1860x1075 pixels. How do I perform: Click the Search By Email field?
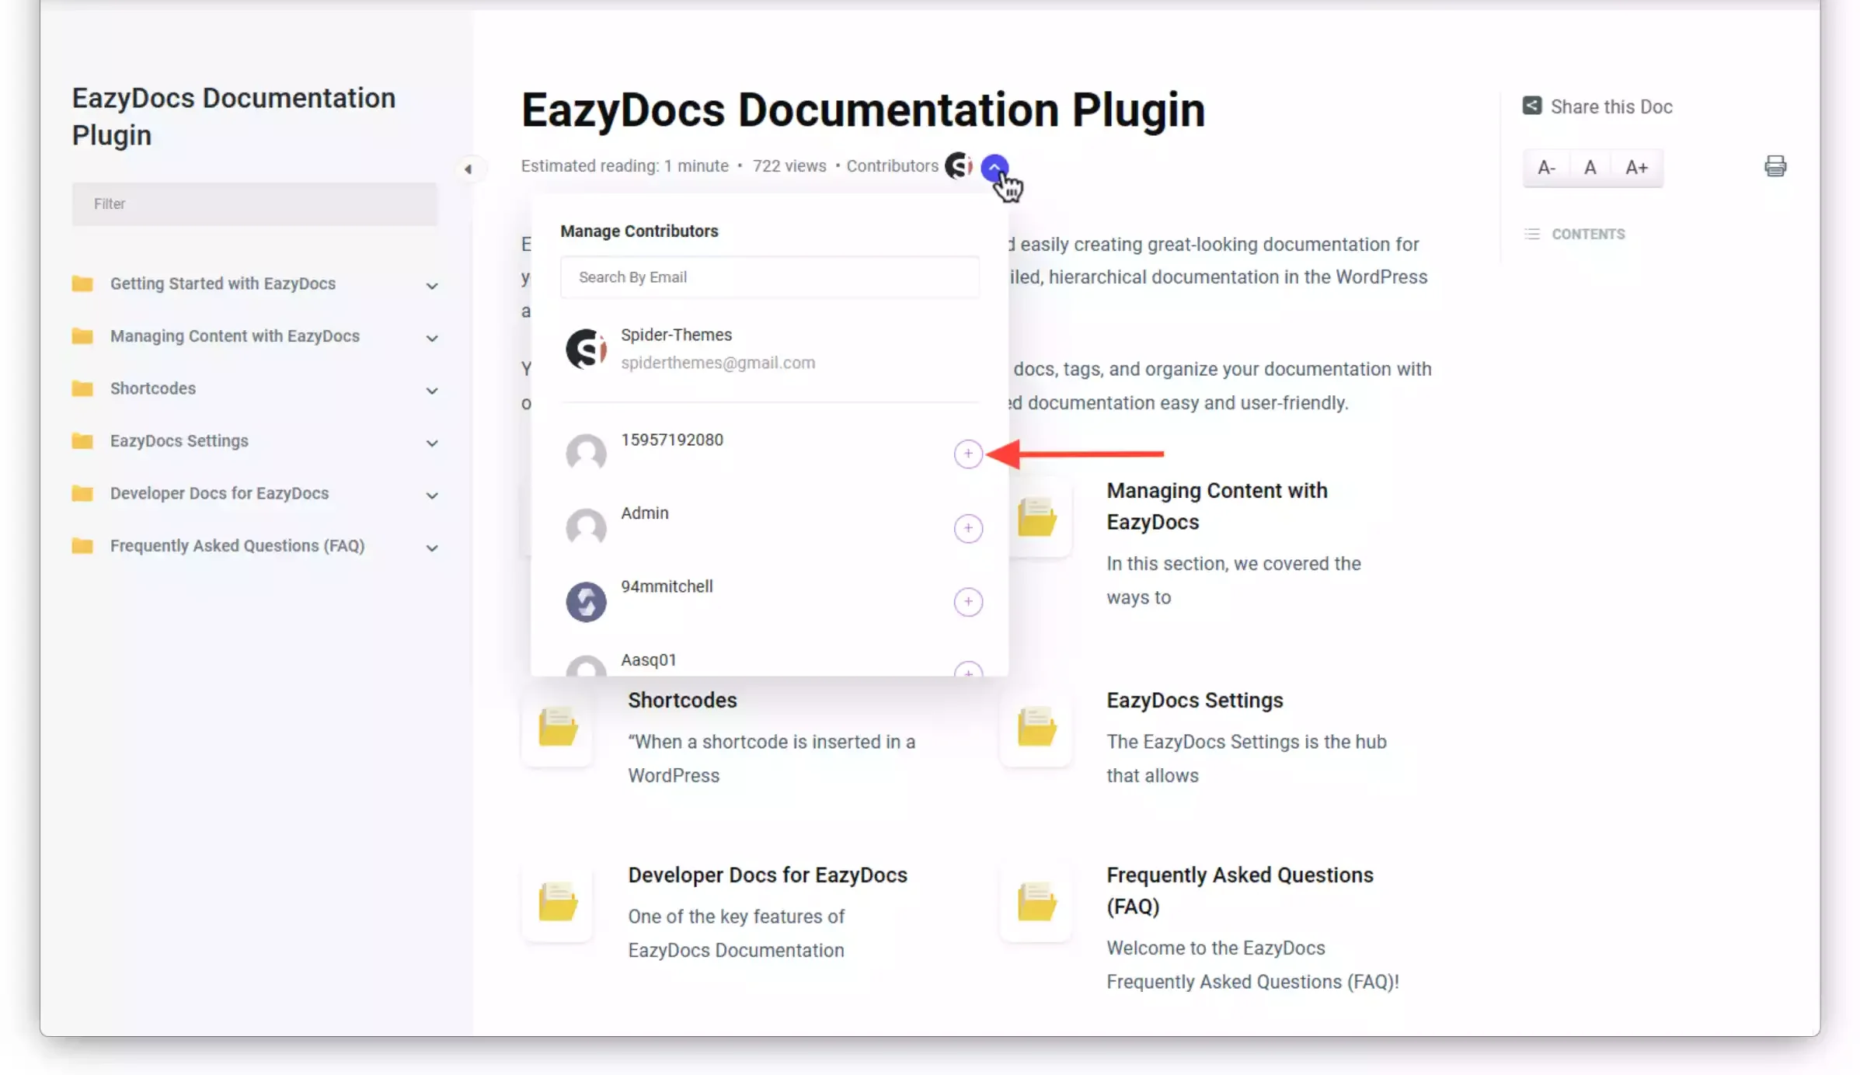(769, 277)
